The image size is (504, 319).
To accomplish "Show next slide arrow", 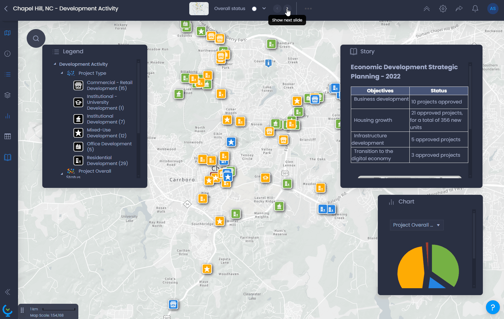I will click(x=287, y=9).
